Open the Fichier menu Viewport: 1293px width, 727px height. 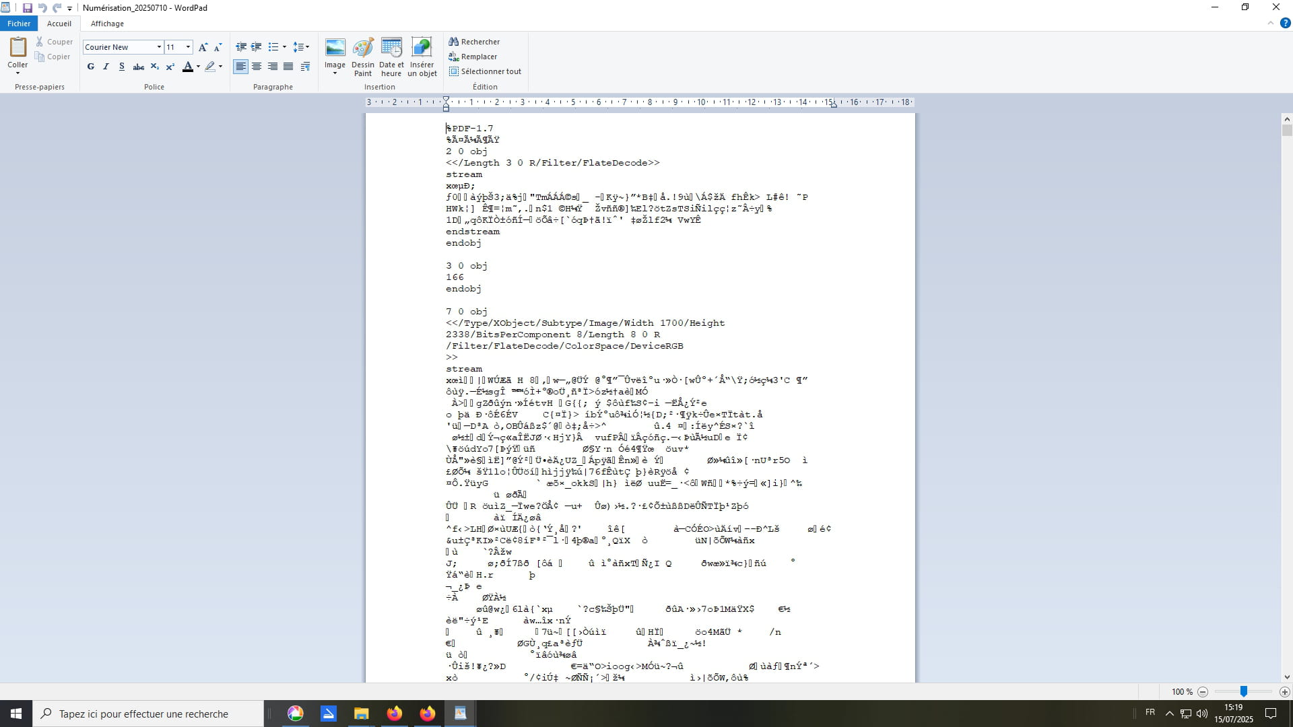(x=19, y=24)
